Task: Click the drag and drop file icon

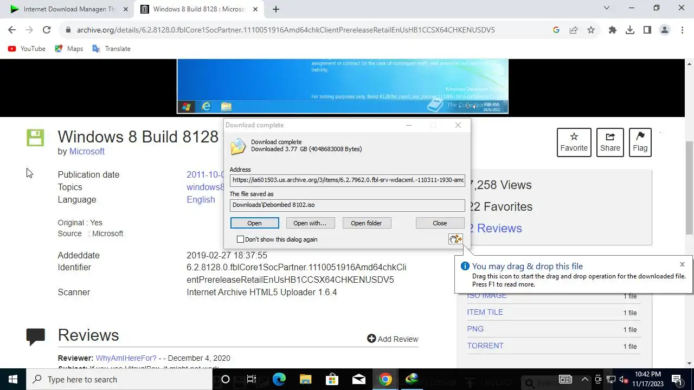Action: pos(455,239)
